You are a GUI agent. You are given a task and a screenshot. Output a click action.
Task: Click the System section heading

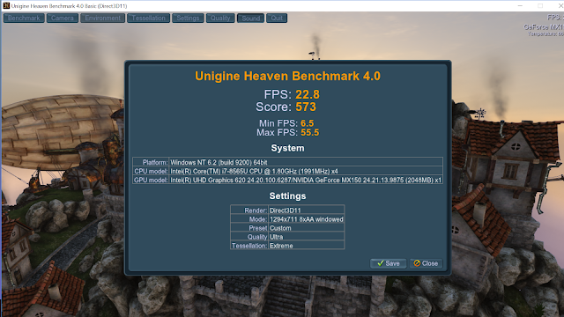pyautogui.click(x=288, y=148)
